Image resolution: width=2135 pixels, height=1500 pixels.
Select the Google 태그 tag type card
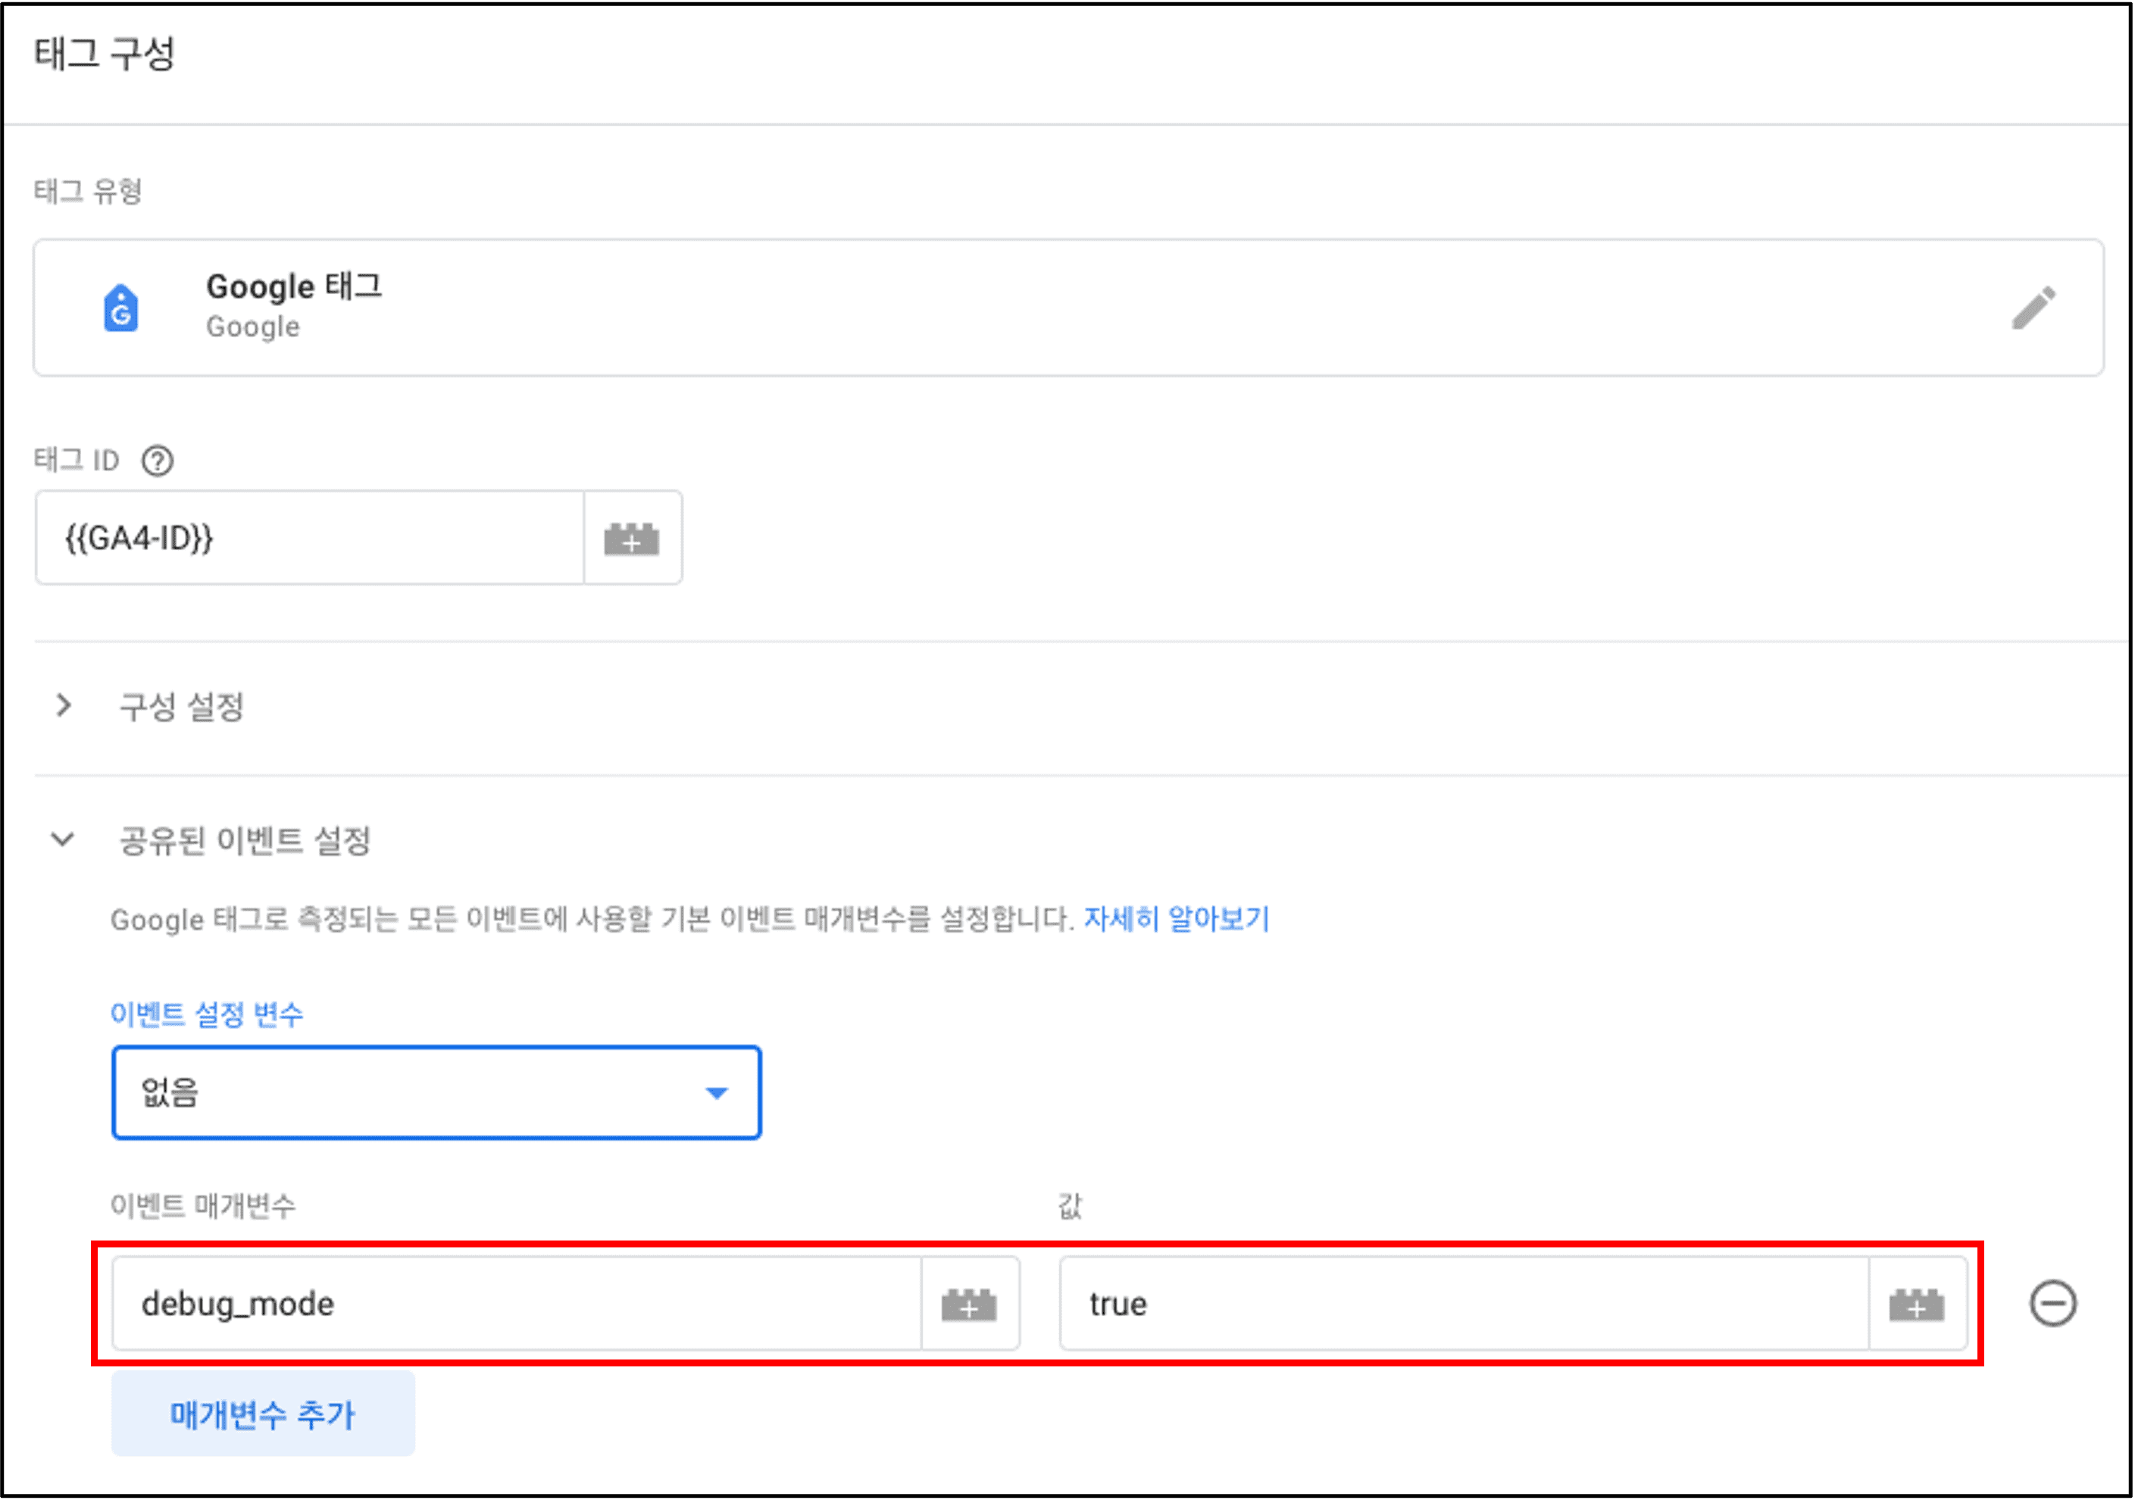[1068, 308]
